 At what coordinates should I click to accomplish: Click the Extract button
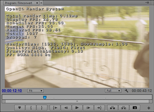point(124,108)
